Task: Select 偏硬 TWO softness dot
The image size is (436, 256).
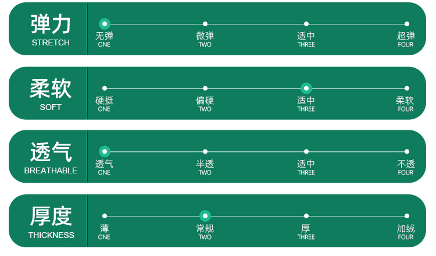Action: point(205,88)
